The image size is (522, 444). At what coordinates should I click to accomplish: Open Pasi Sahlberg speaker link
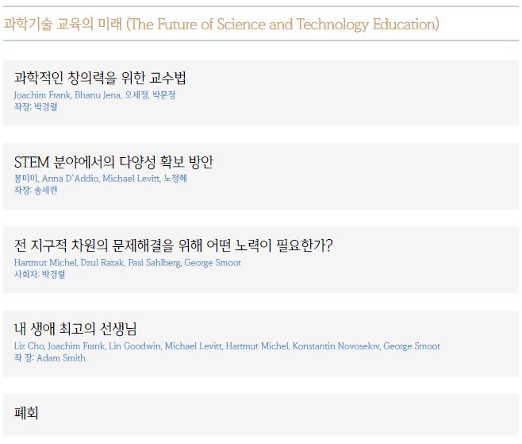point(155,263)
